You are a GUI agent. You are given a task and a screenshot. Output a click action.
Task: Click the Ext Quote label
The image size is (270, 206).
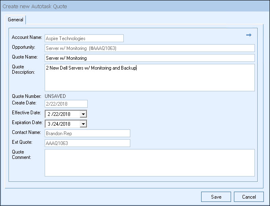(22, 142)
